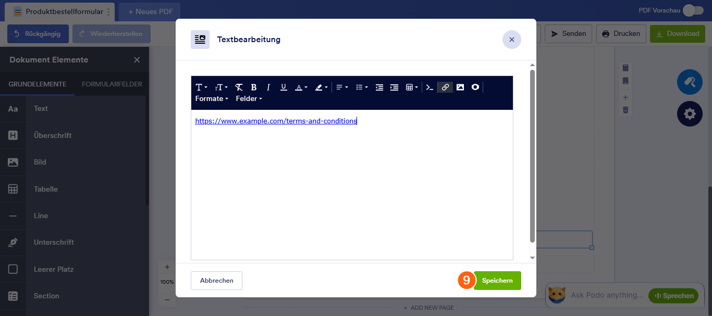Decrease the paragraph indent

[x=379, y=87]
